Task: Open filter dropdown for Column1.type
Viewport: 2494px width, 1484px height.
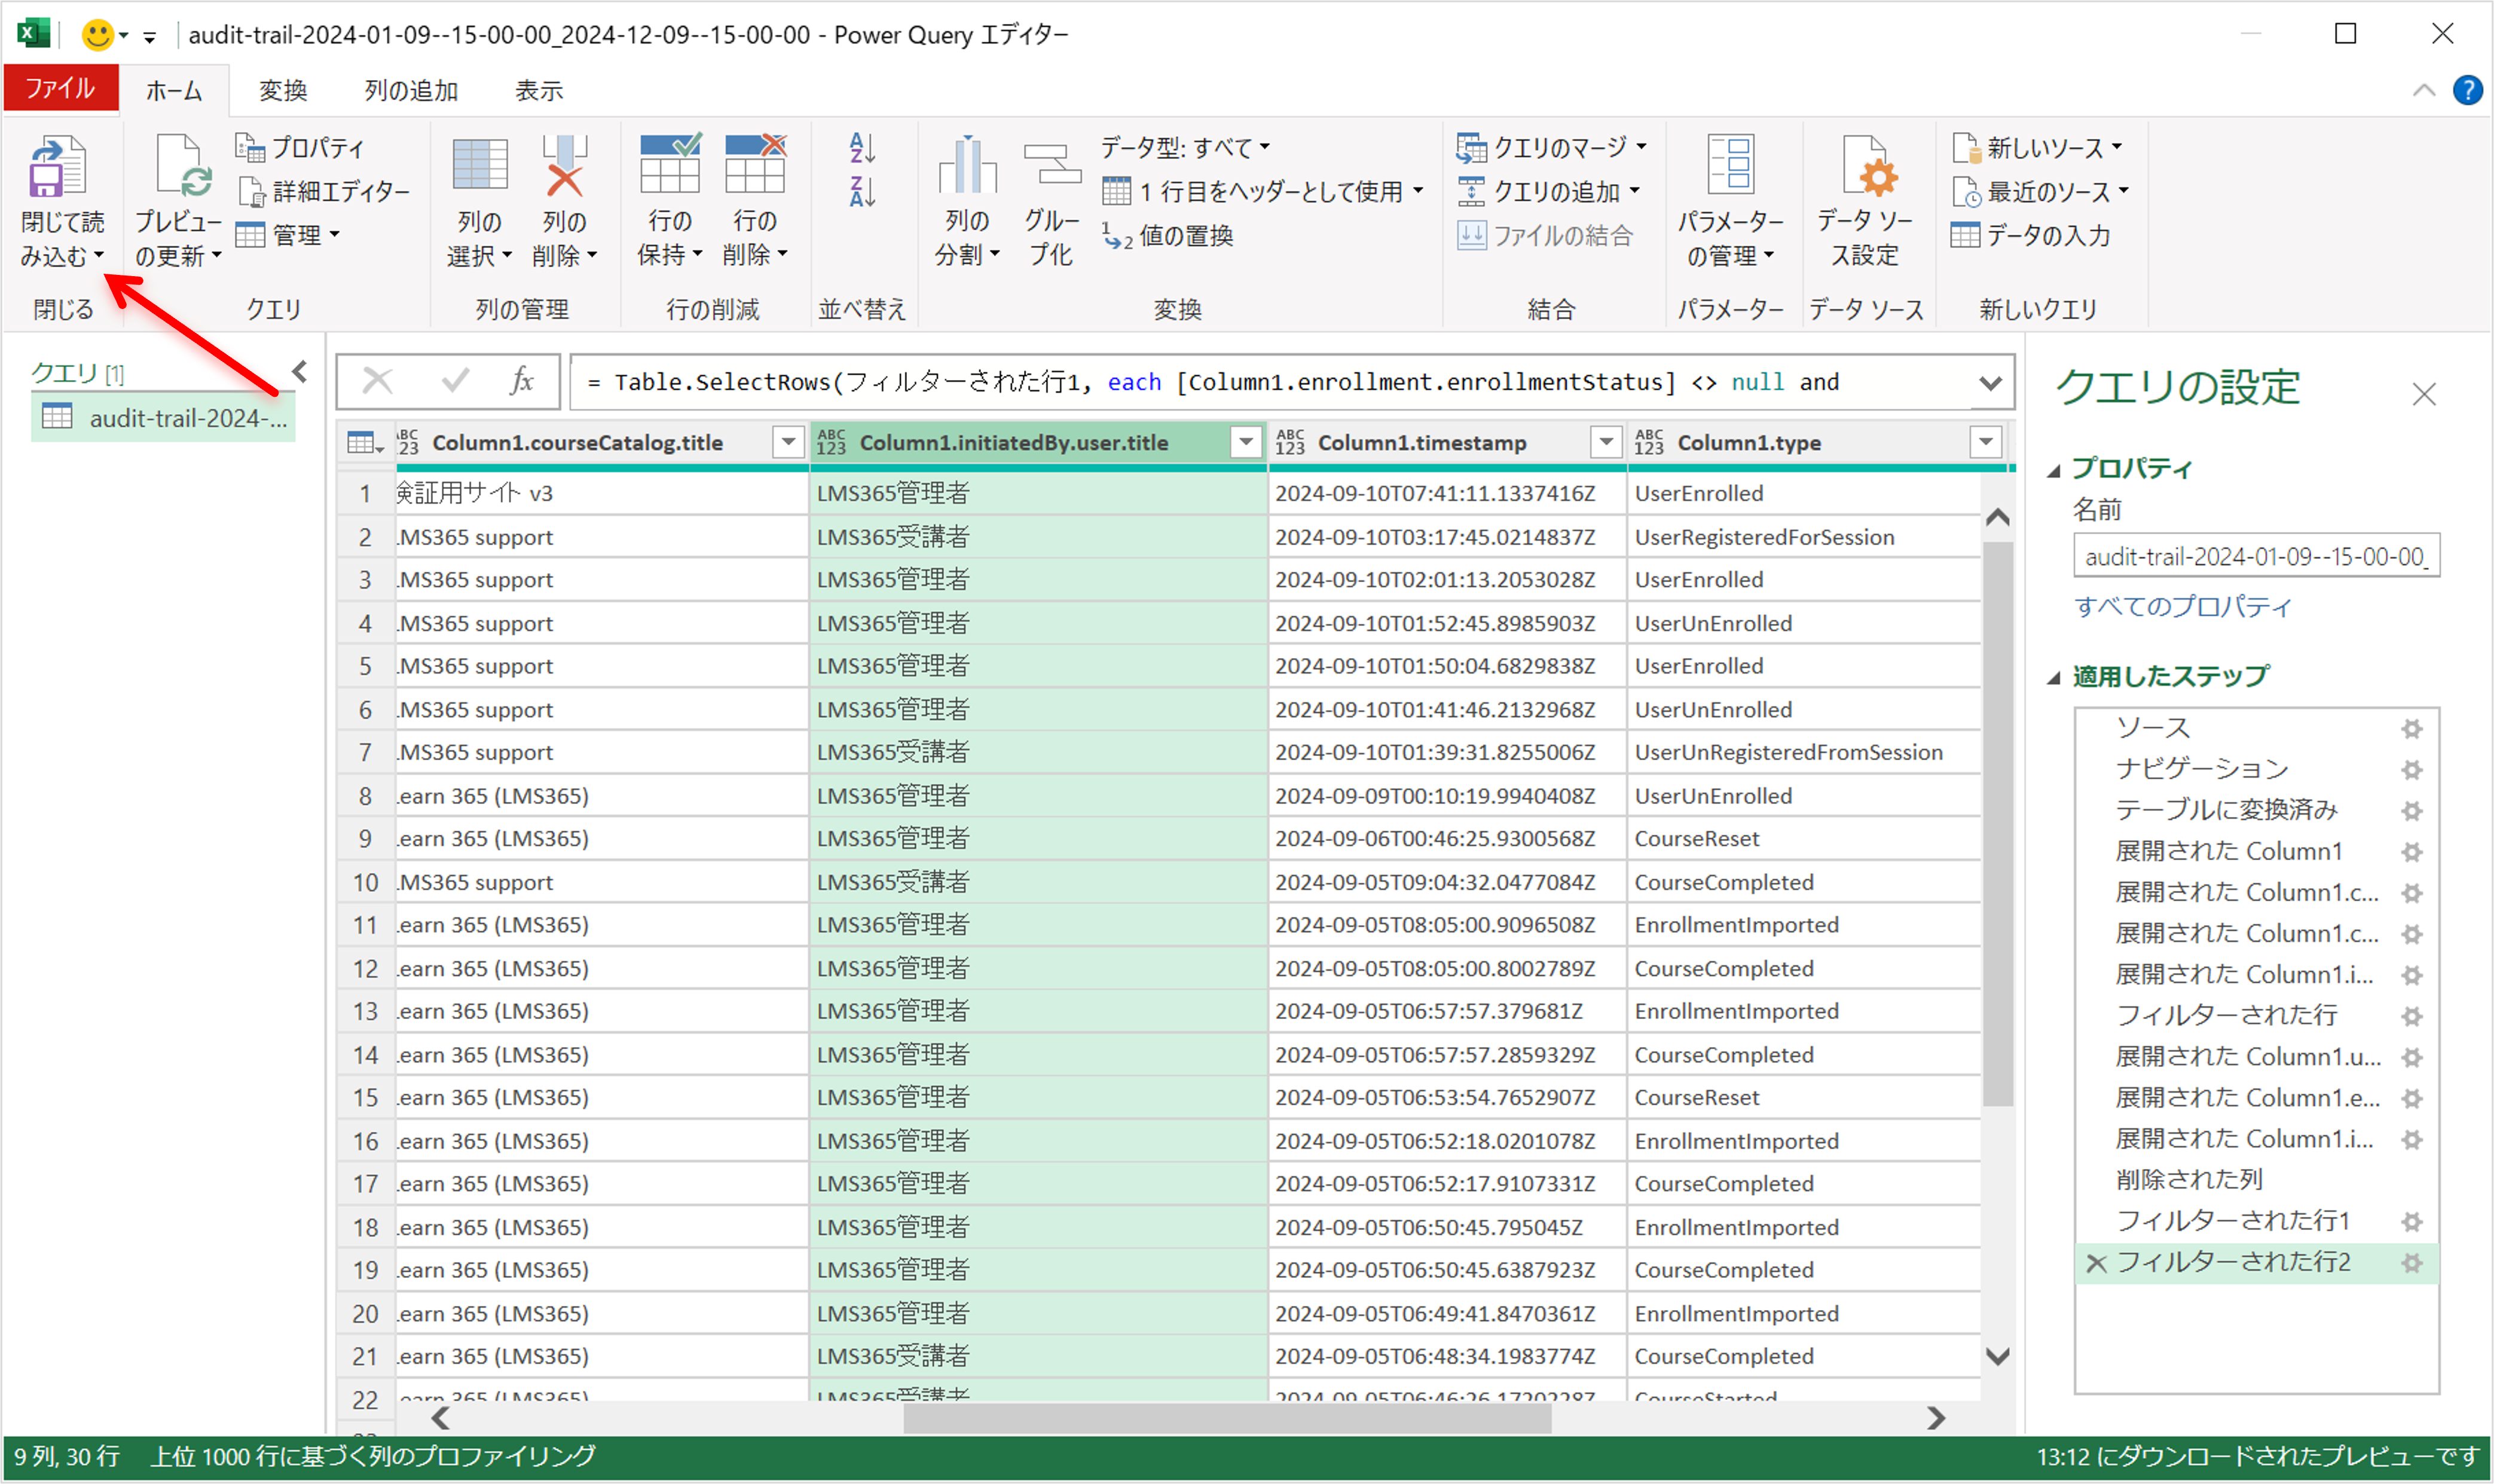Action: 1986,442
